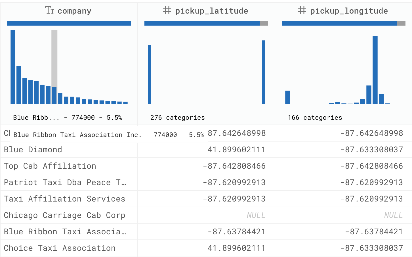Click the gray null segment of pickup_latitude bar

[x=264, y=23]
